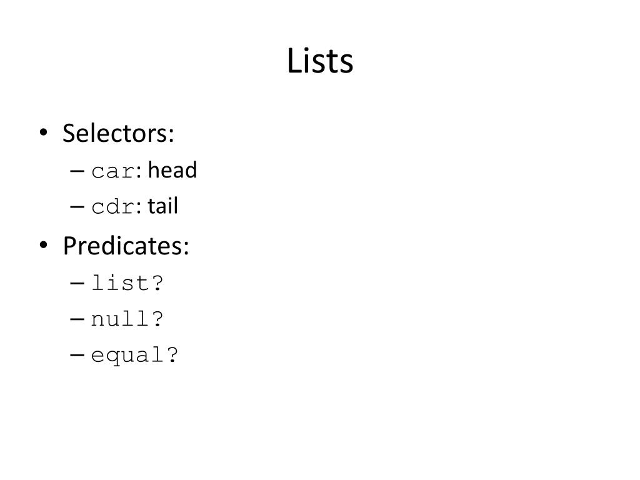Select the "Predicates:" bullet text
The height and width of the screenshot is (480, 640).
126,246
